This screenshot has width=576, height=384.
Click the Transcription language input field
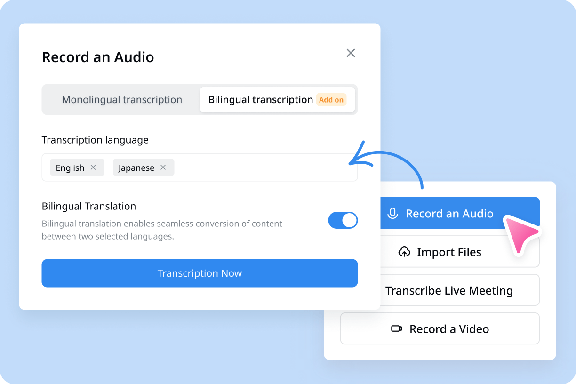pos(200,168)
